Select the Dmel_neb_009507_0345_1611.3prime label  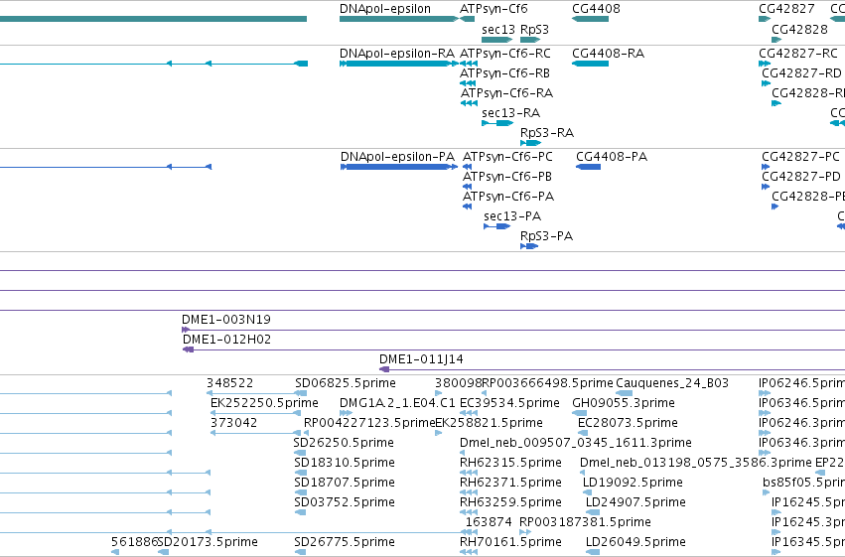pyautogui.click(x=576, y=443)
